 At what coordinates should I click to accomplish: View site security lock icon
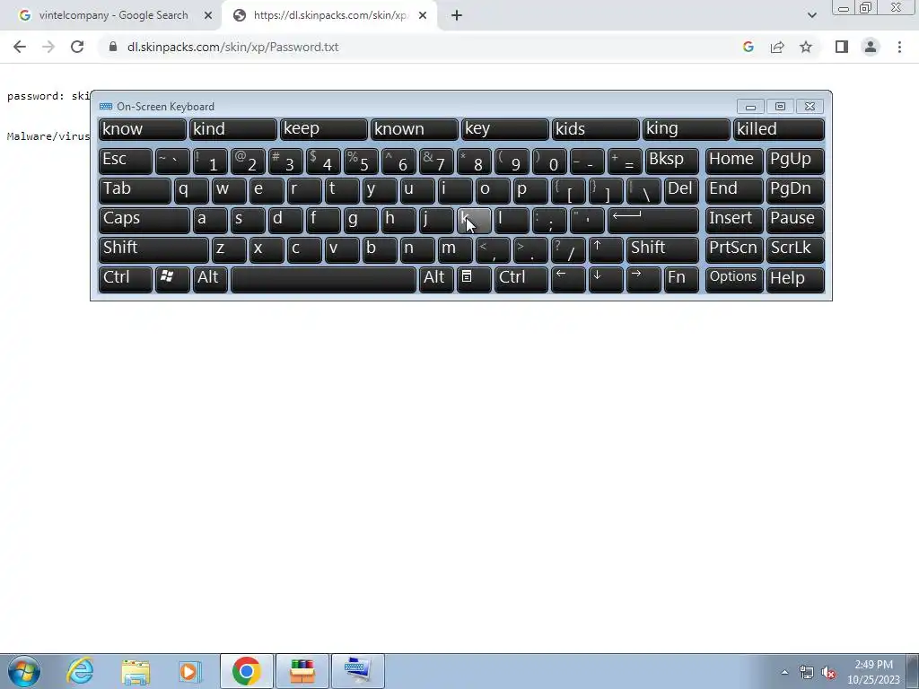click(112, 47)
